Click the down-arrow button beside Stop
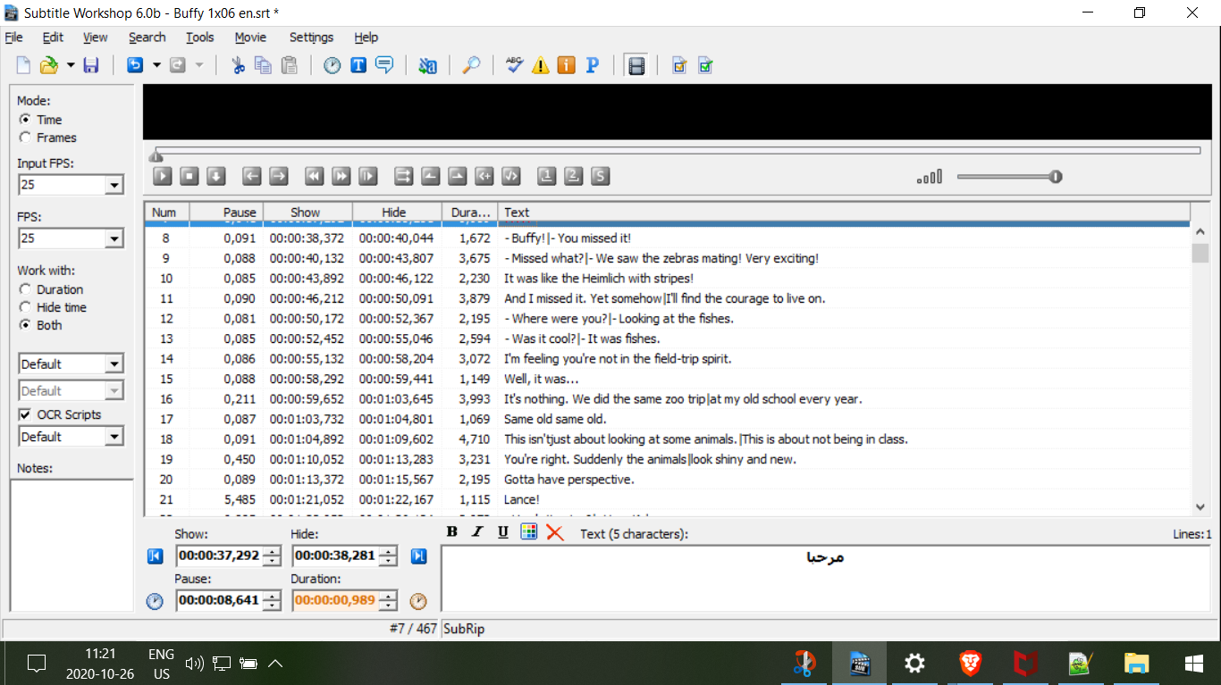The height and width of the screenshot is (685, 1221). point(215,176)
